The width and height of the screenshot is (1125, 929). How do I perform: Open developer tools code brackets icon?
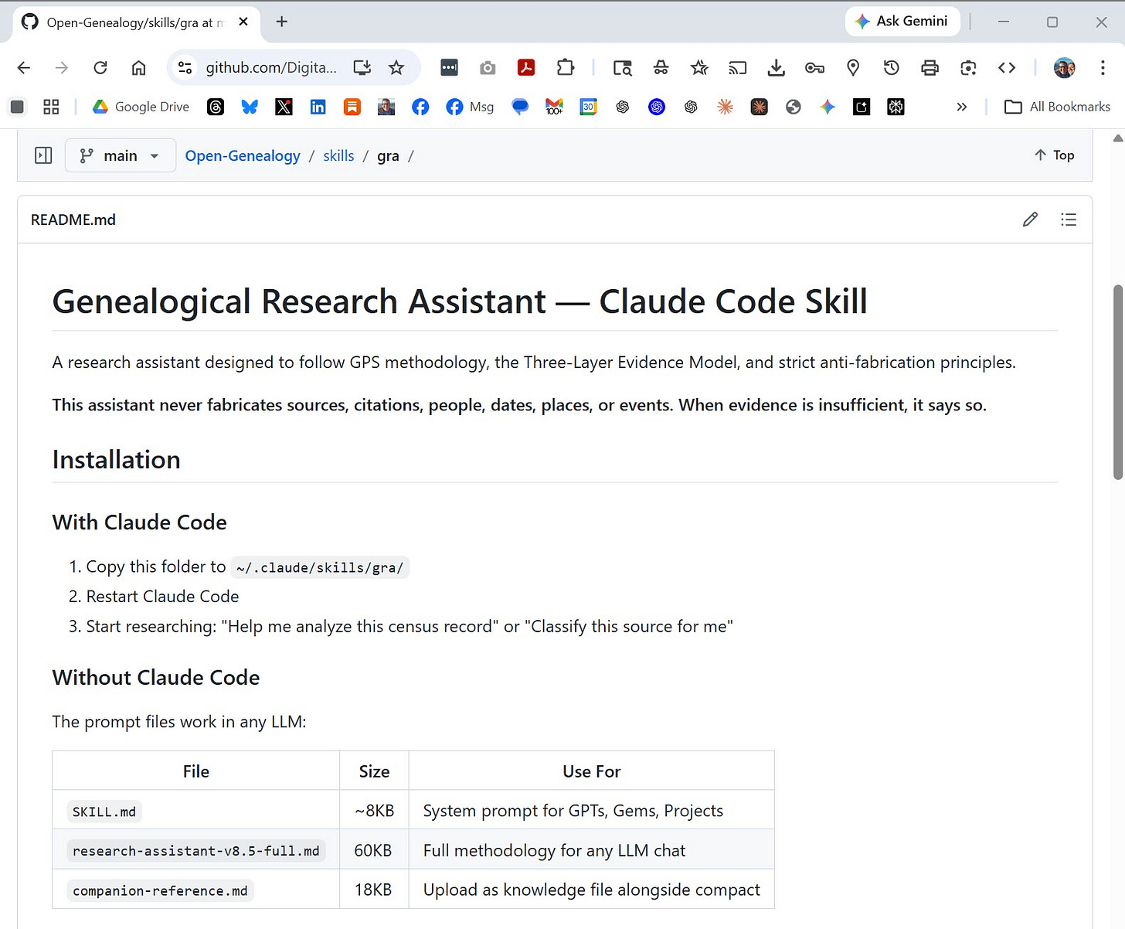[1007, 68]
